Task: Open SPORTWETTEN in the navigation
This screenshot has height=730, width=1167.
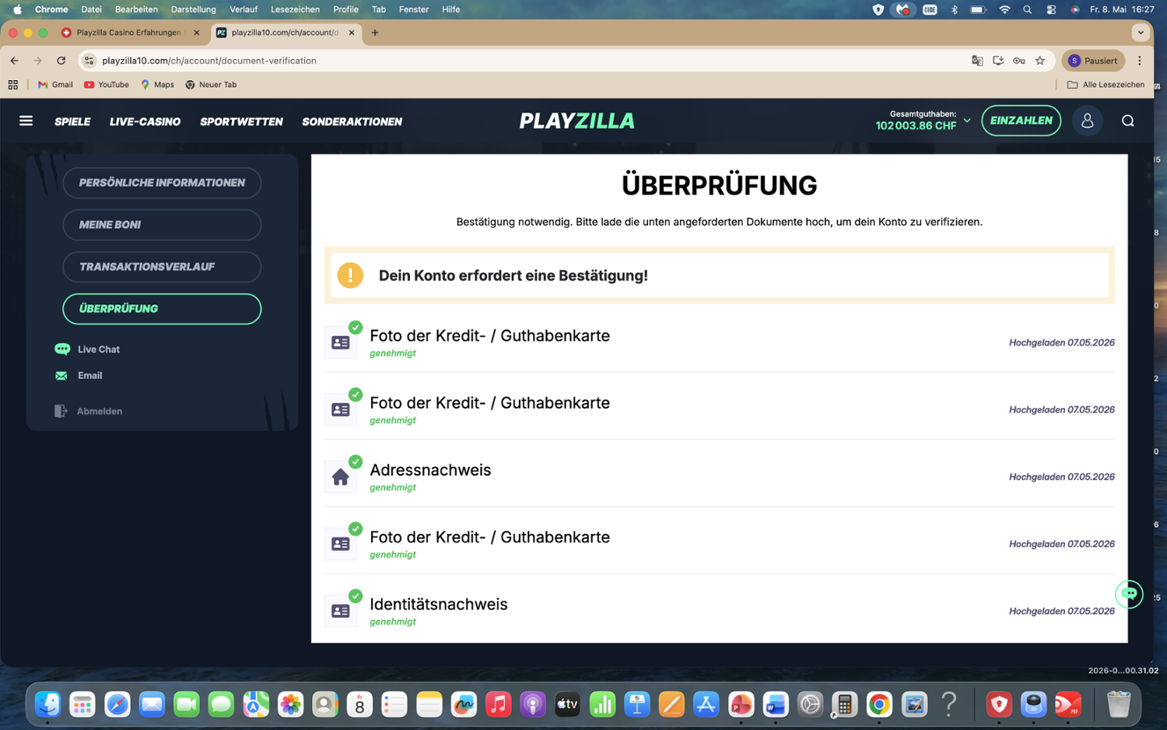Action: click(241, 121)
